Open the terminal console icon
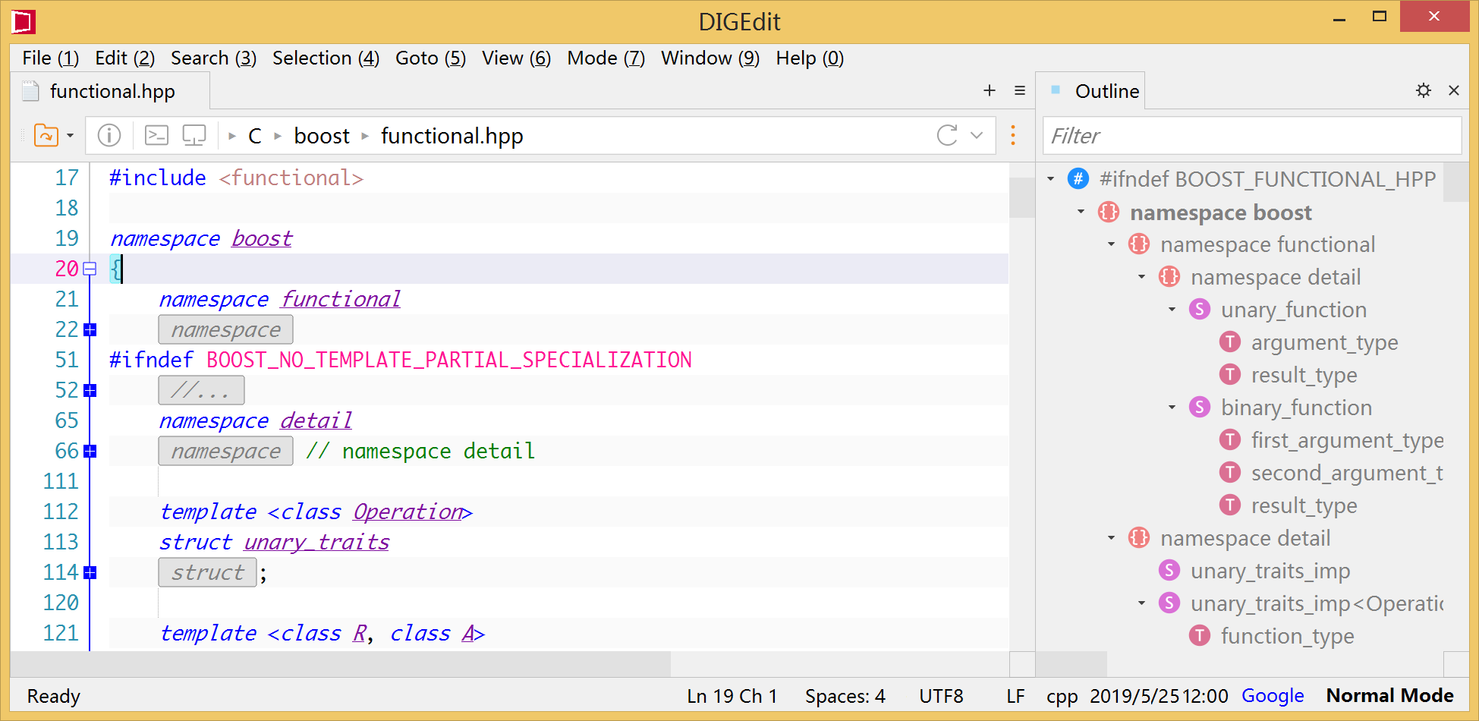1479x721 pixels. (x=156, y=135)
